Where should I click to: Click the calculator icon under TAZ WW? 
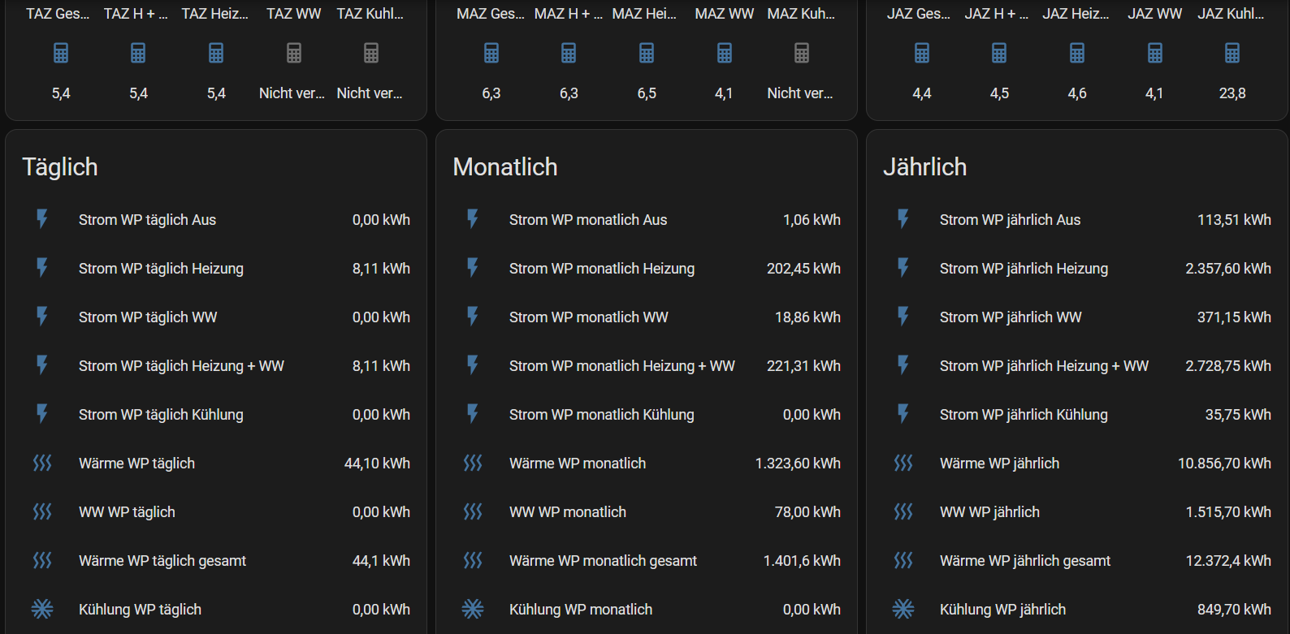point(294,54)
